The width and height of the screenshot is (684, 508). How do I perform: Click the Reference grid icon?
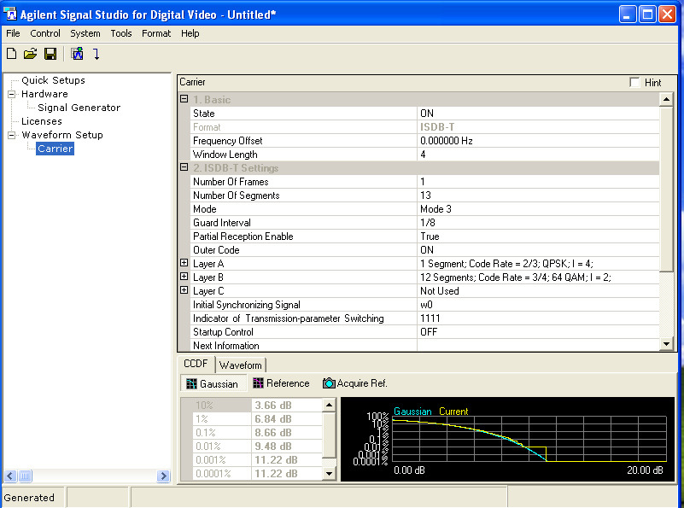[258, 383]
